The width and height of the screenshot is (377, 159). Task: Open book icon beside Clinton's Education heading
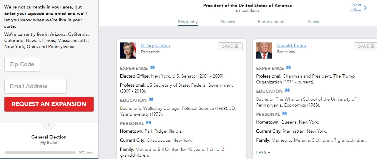coord(151,99)
